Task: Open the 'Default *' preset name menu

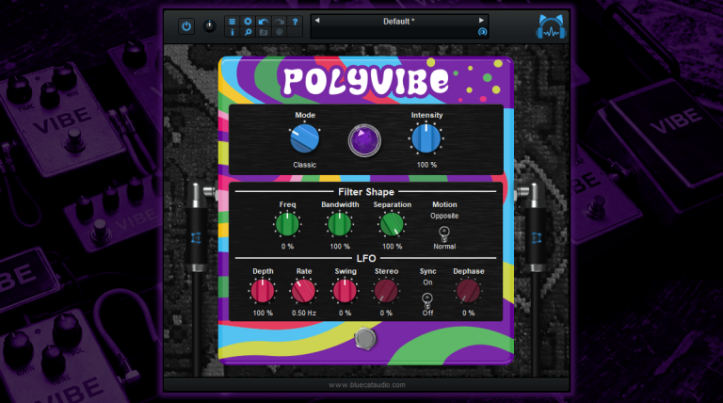Action: (x=399, y=22)
